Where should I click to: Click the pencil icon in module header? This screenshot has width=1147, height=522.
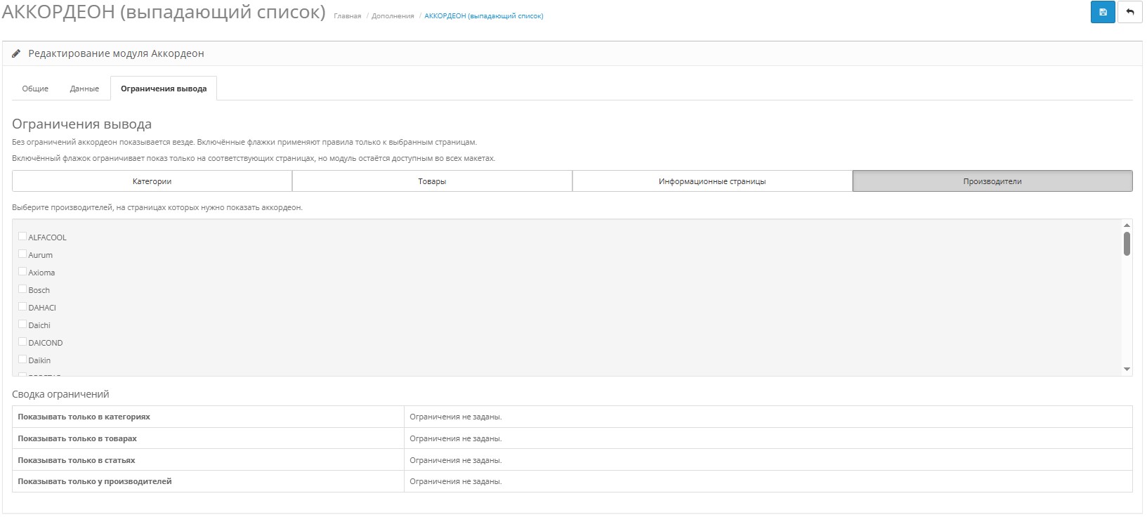click(x=16, y=53)
